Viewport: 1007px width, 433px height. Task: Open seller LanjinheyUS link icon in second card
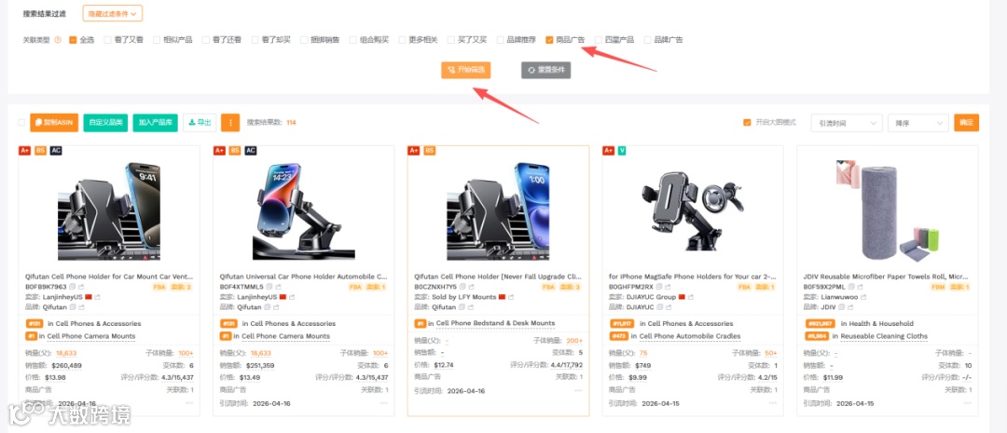292,297
